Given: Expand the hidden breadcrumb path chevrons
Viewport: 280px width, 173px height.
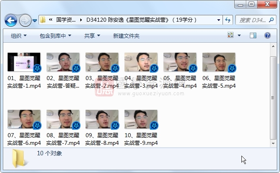Looking at the screenshot, I should [51, 20].
